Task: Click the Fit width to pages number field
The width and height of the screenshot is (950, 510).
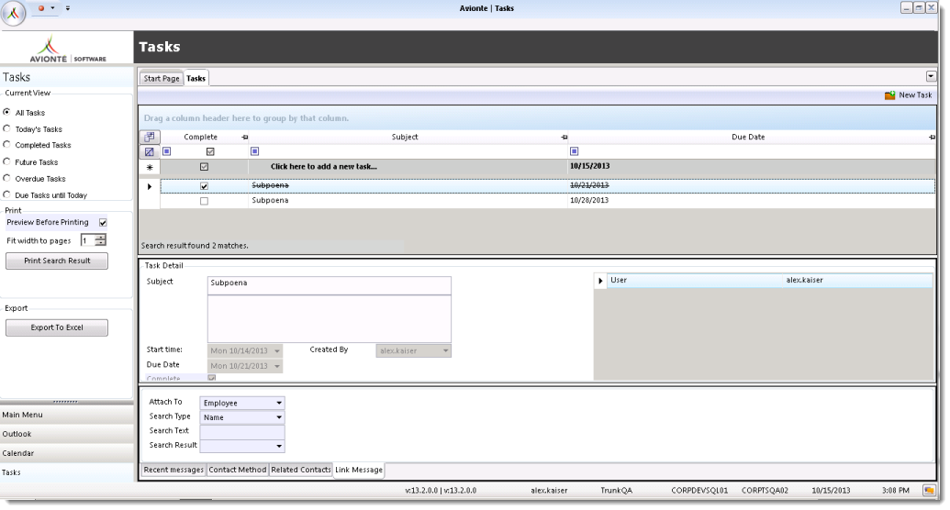Action: coord(88,240)
